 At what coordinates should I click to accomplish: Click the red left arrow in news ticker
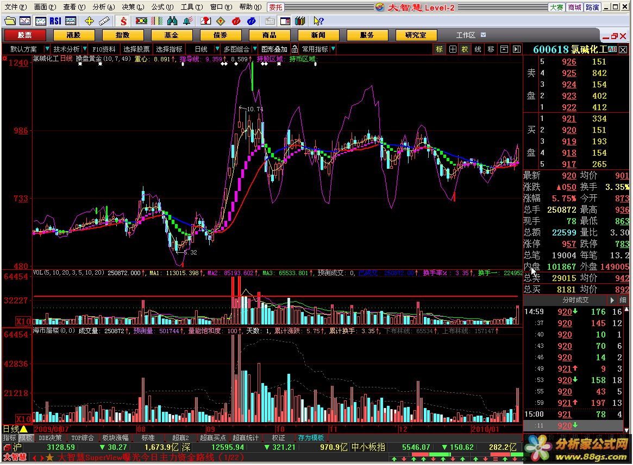pos(34,458)
